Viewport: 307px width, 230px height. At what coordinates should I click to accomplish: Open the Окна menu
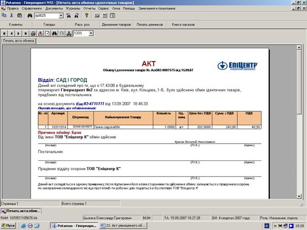coord(116,9)
